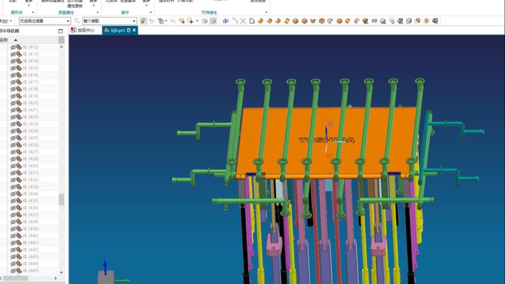
Task: Click the last icon on the view toolbar
Action: click(x=435, y=21)
